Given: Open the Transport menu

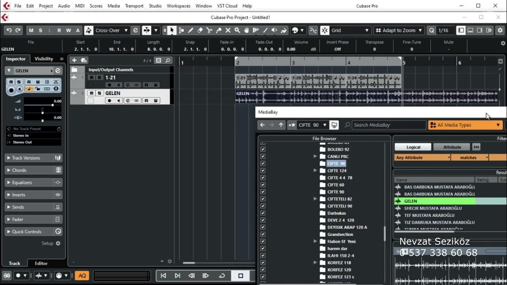Looking at the screenshot, I should click(134, 6).
